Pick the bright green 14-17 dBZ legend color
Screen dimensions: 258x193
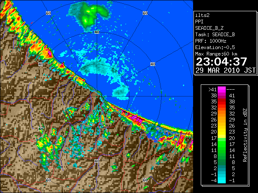222,144
